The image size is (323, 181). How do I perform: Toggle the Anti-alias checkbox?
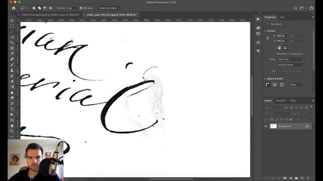(81, 8)
